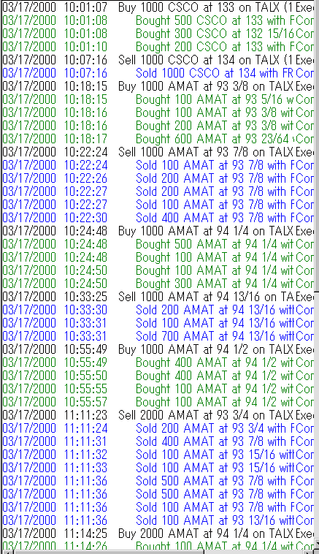This screenshot has width=319, height=554.
Task: Select the 'Bought 100 AMAT at 93 3/8' row
Action: pos(158,113)
